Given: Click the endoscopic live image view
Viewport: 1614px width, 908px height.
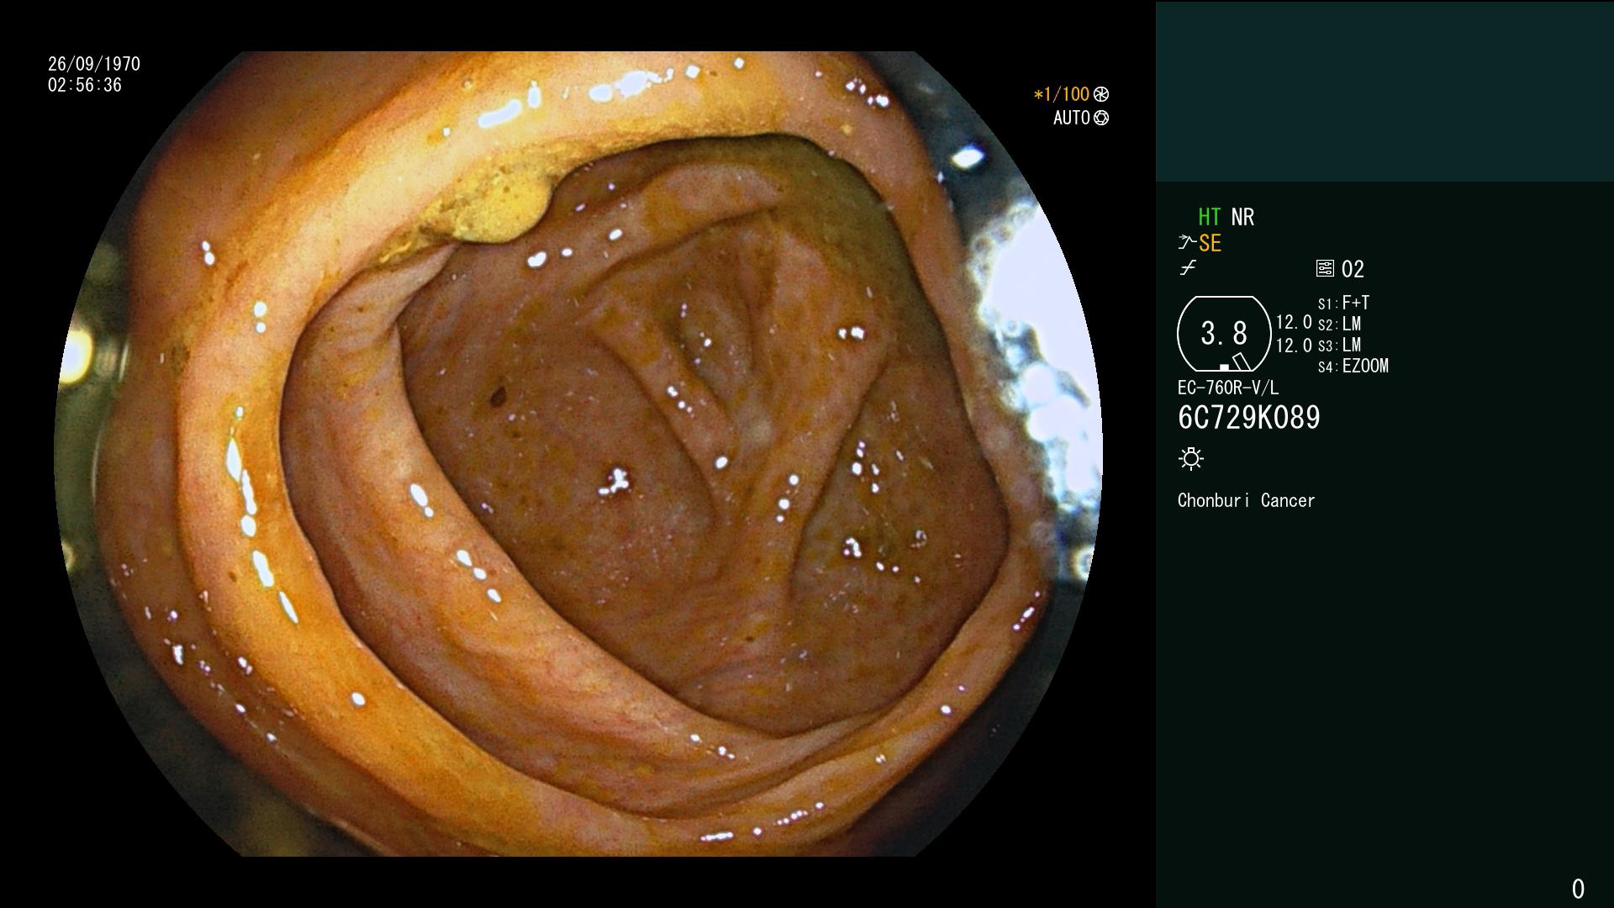Looking at the screenshot, I should point(578,454).
